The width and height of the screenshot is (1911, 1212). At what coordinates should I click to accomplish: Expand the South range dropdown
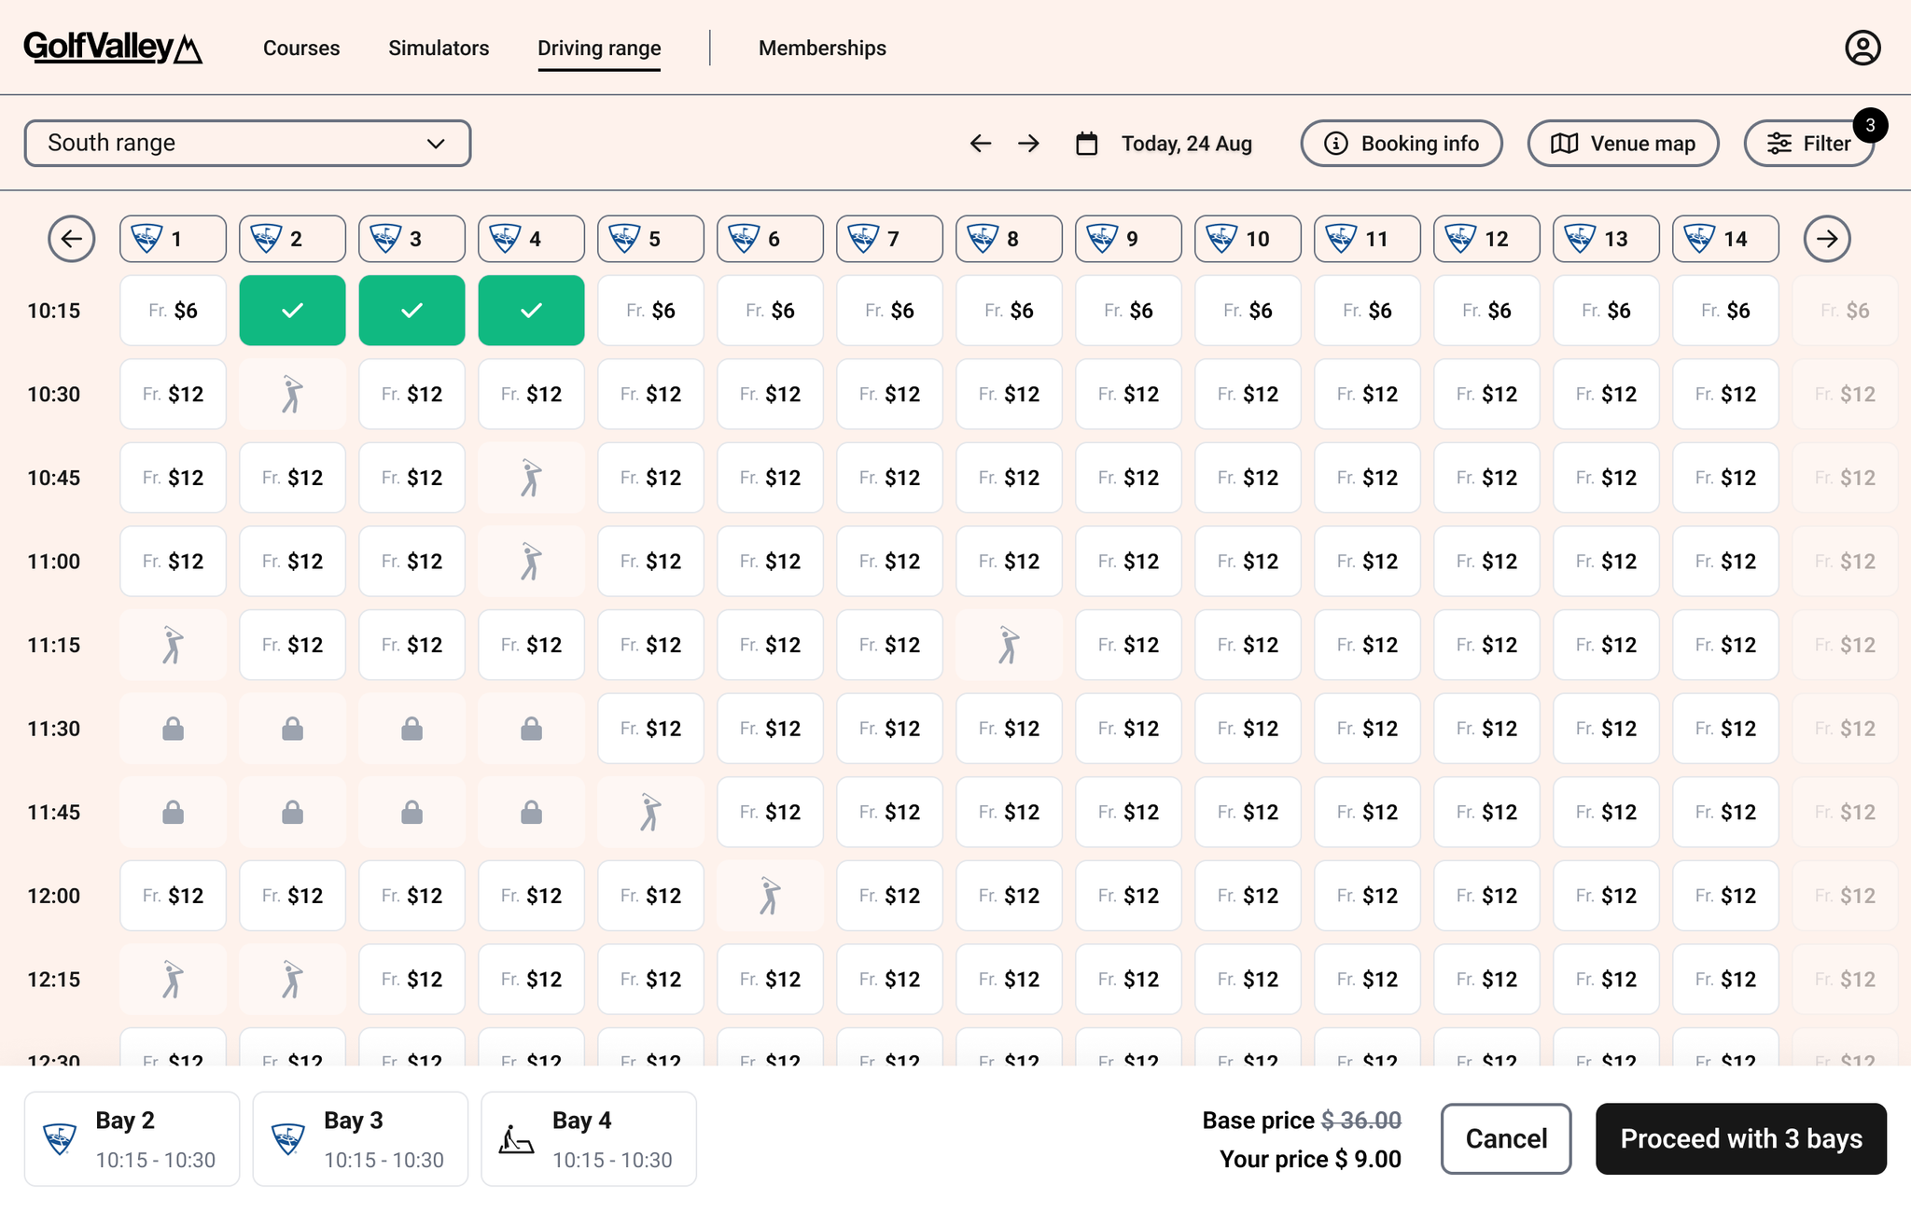click(247, 144)
